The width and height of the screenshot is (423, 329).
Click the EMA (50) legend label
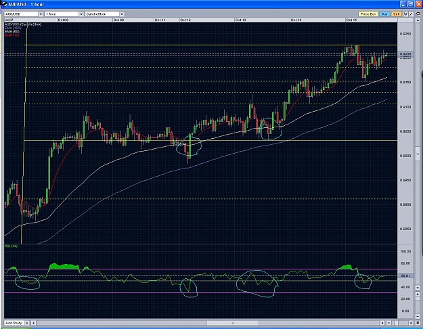click(x=12, y=32)
